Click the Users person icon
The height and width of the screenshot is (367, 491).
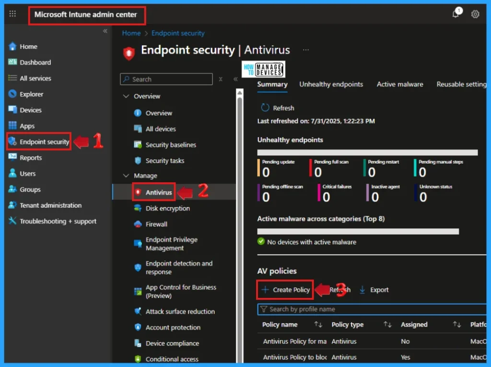point(12,173)
